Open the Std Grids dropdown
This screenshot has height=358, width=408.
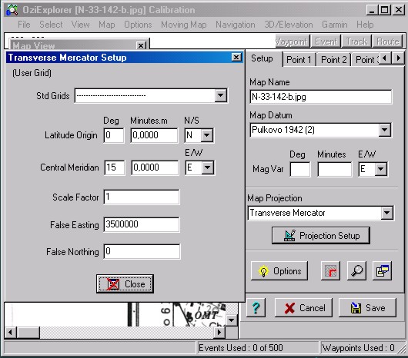click(x=220, y=95)
